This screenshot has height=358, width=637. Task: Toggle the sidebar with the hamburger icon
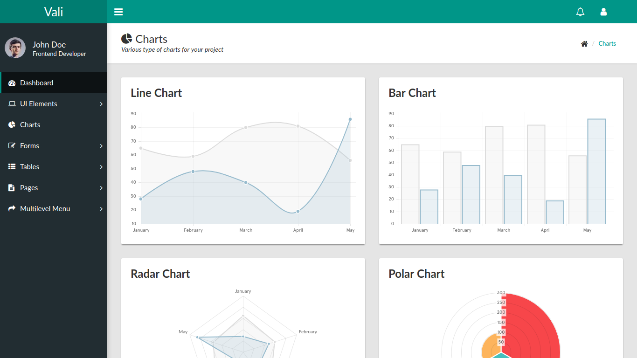(x=118, y=12)
